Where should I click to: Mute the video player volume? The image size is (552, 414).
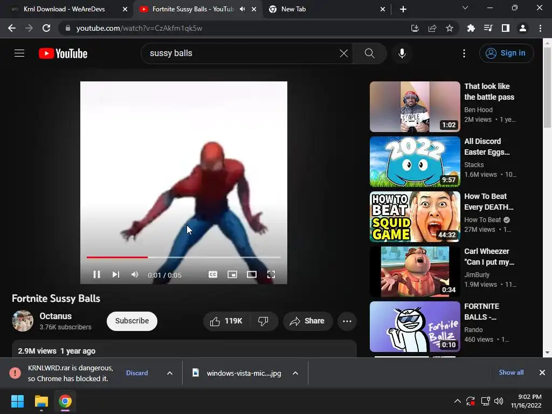(x=134, y=274)
